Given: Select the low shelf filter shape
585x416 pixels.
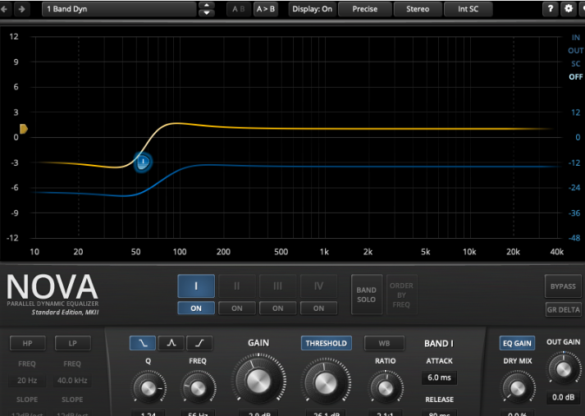Looking at the screenshot, I should tap(142, 344).
